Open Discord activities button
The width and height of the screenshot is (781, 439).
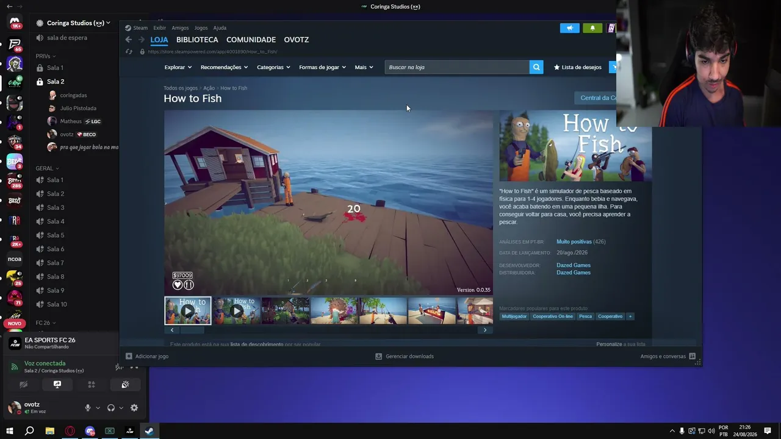pyautogui.click(x=92, y=385)
